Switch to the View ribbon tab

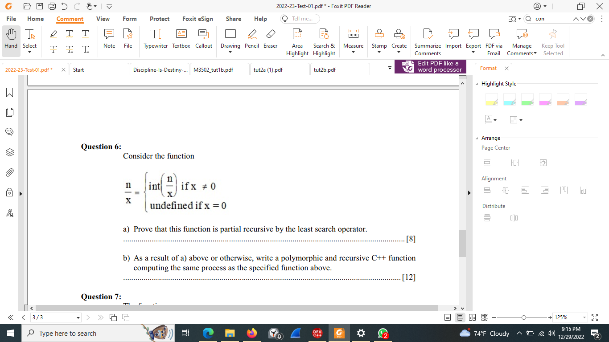tap(103, 19)
